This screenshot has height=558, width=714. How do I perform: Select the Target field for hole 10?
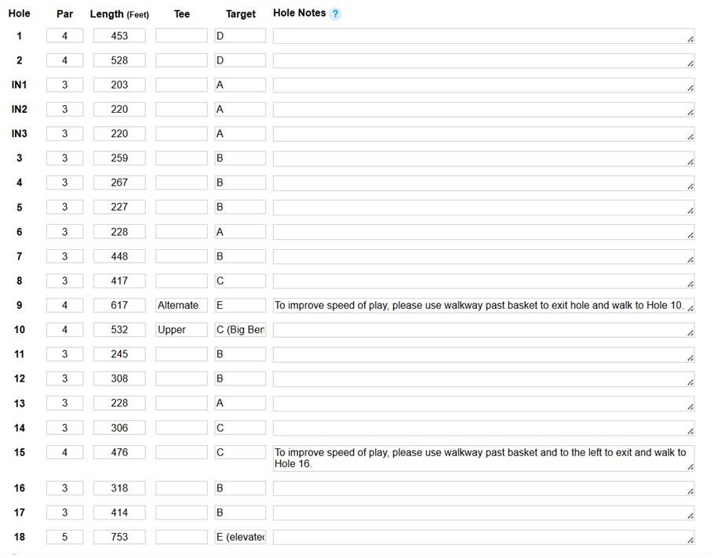click(x=240, y=330)
